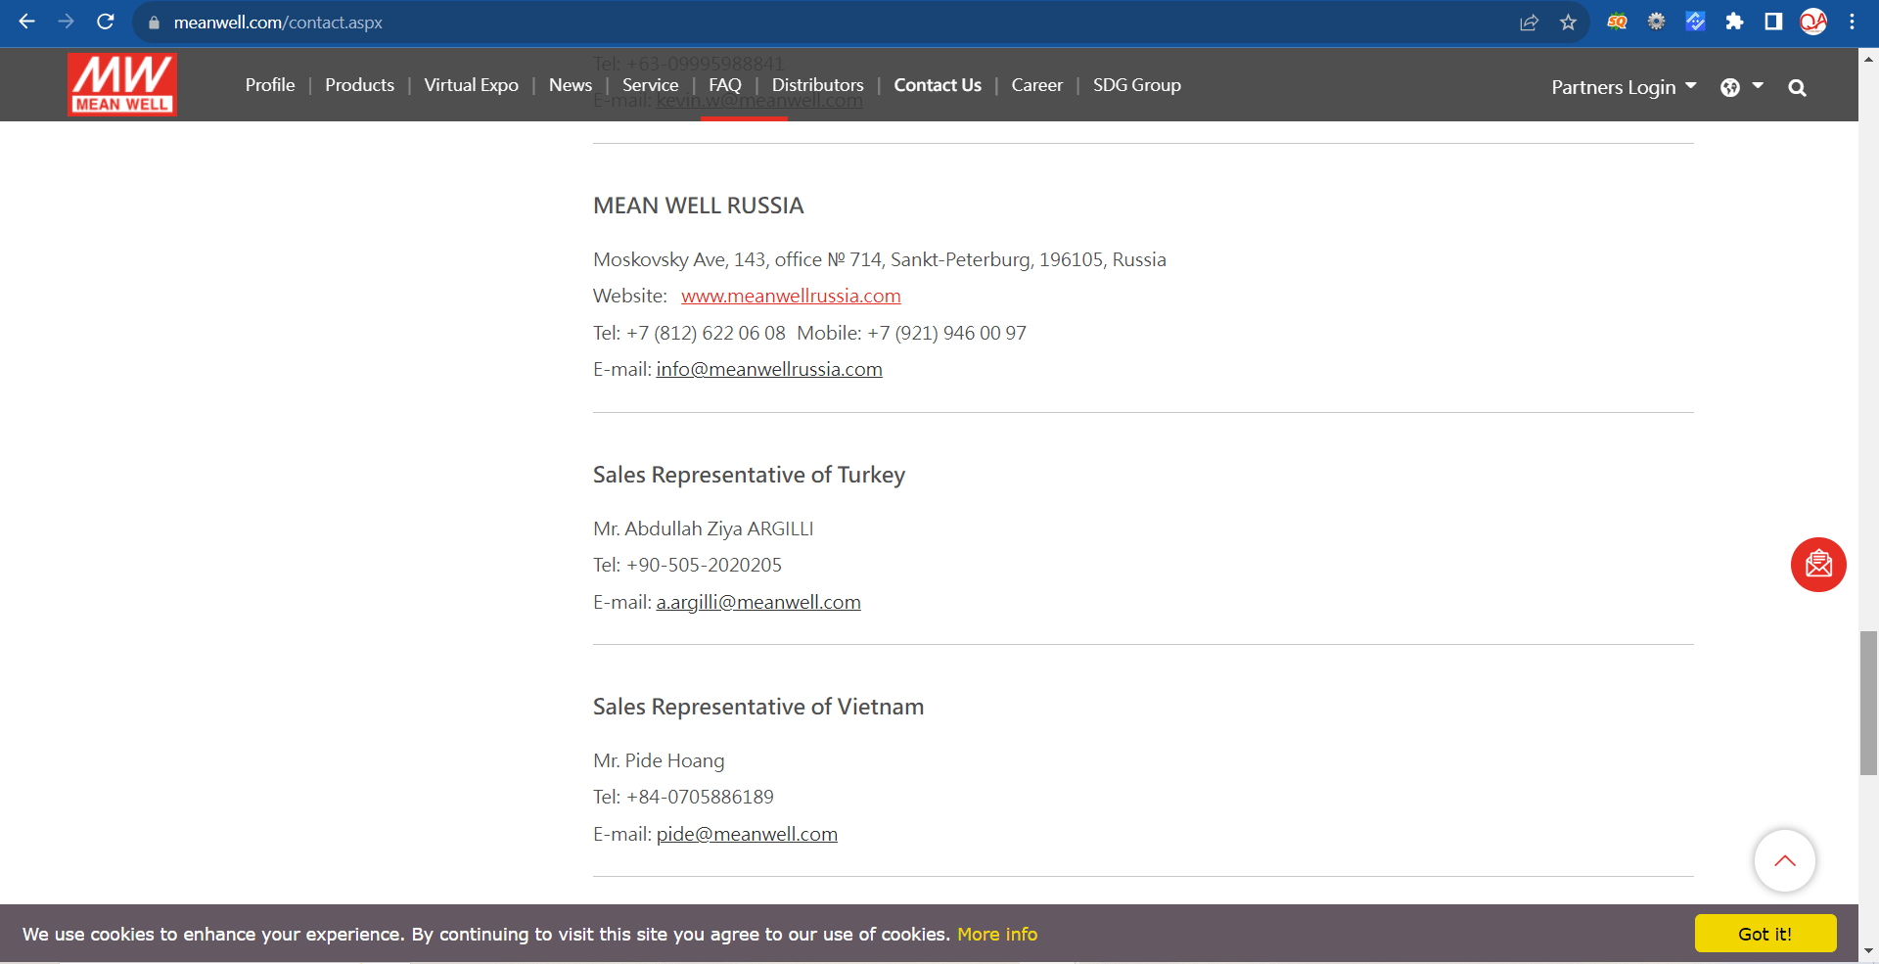Open the Career menu item

pos(1036,85)
